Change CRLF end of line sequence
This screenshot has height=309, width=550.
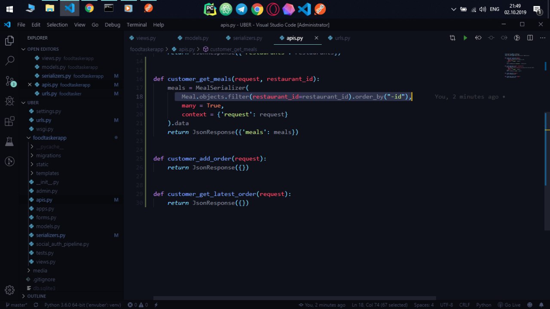click(464, 305)
